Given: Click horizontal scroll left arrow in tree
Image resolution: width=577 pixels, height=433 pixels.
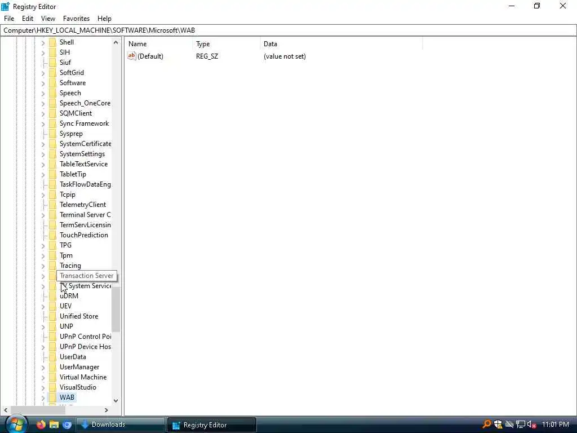Looking at the screenshot, I should (x=6, y=410).
